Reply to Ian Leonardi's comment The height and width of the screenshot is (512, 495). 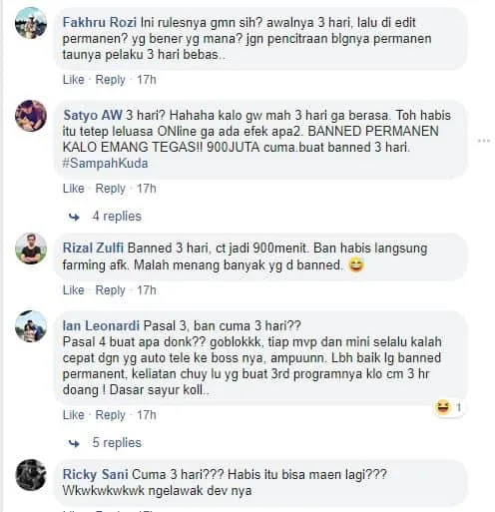coord(110,415)
